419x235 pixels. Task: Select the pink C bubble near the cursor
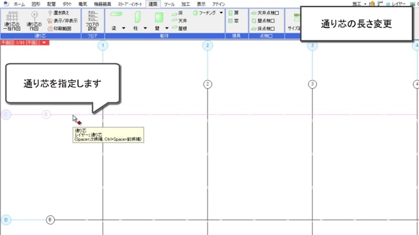pos(46,115)
